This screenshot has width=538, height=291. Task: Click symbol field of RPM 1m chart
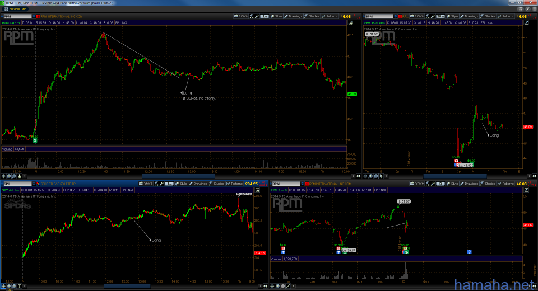point(17,16)
